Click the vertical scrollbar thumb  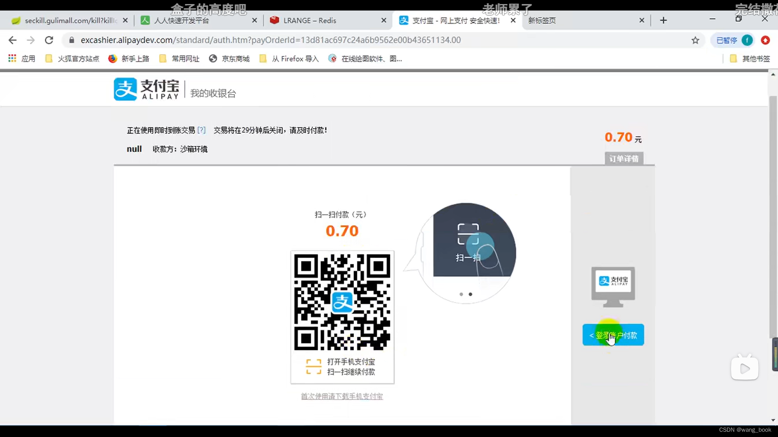(x=773, y=217)
